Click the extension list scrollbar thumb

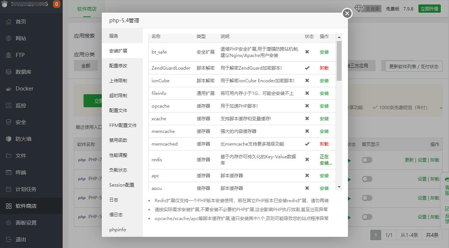(x=339, y=61)
